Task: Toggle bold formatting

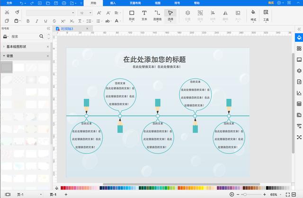Action: point(28,21)
